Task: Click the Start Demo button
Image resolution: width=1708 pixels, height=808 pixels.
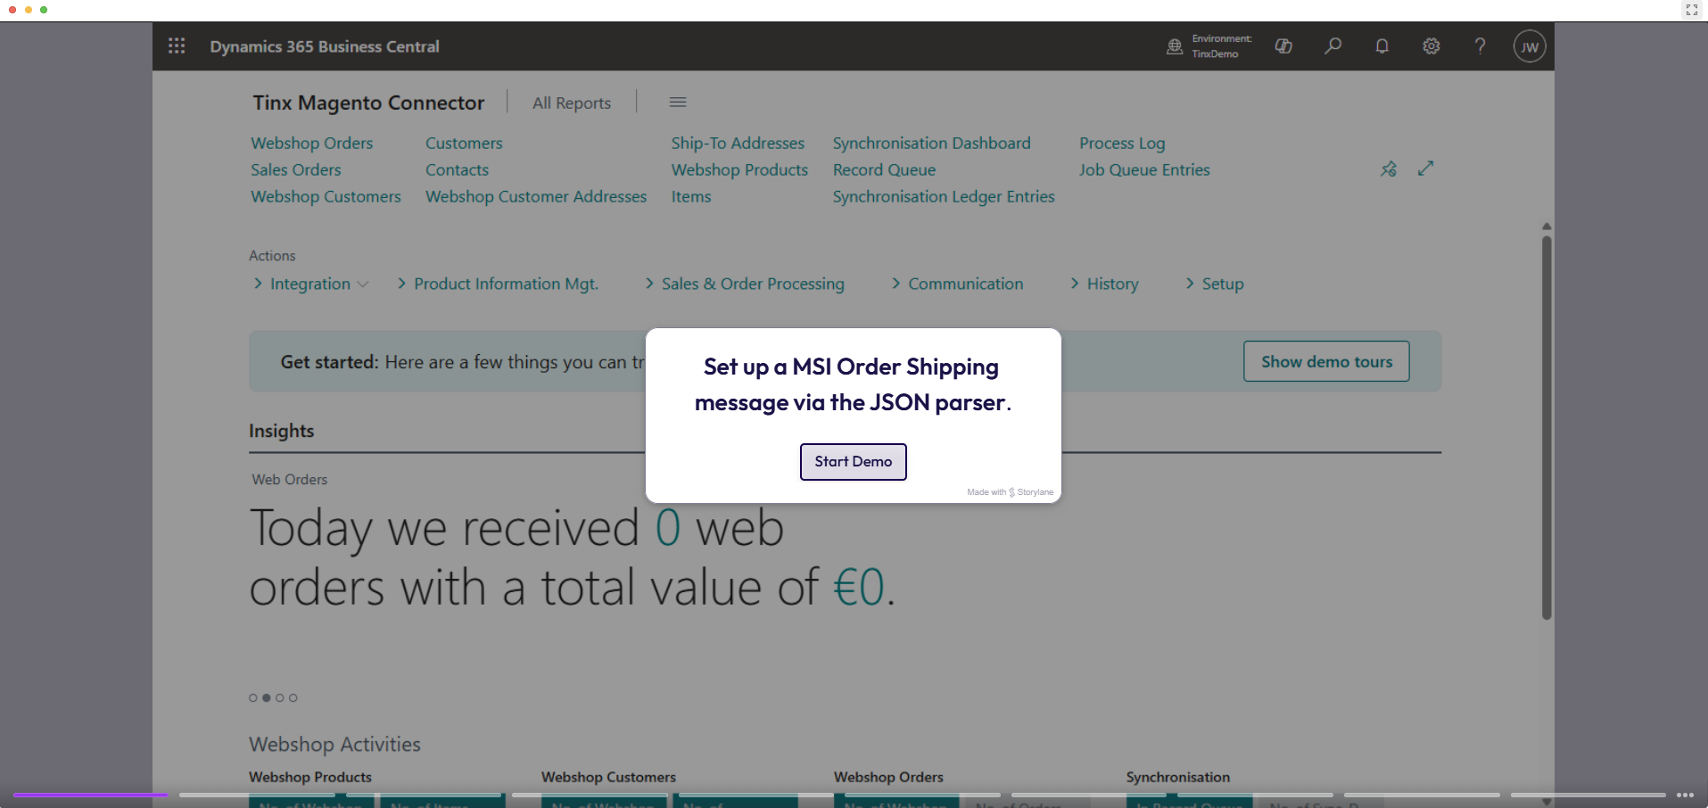Action: pos(853,462)
